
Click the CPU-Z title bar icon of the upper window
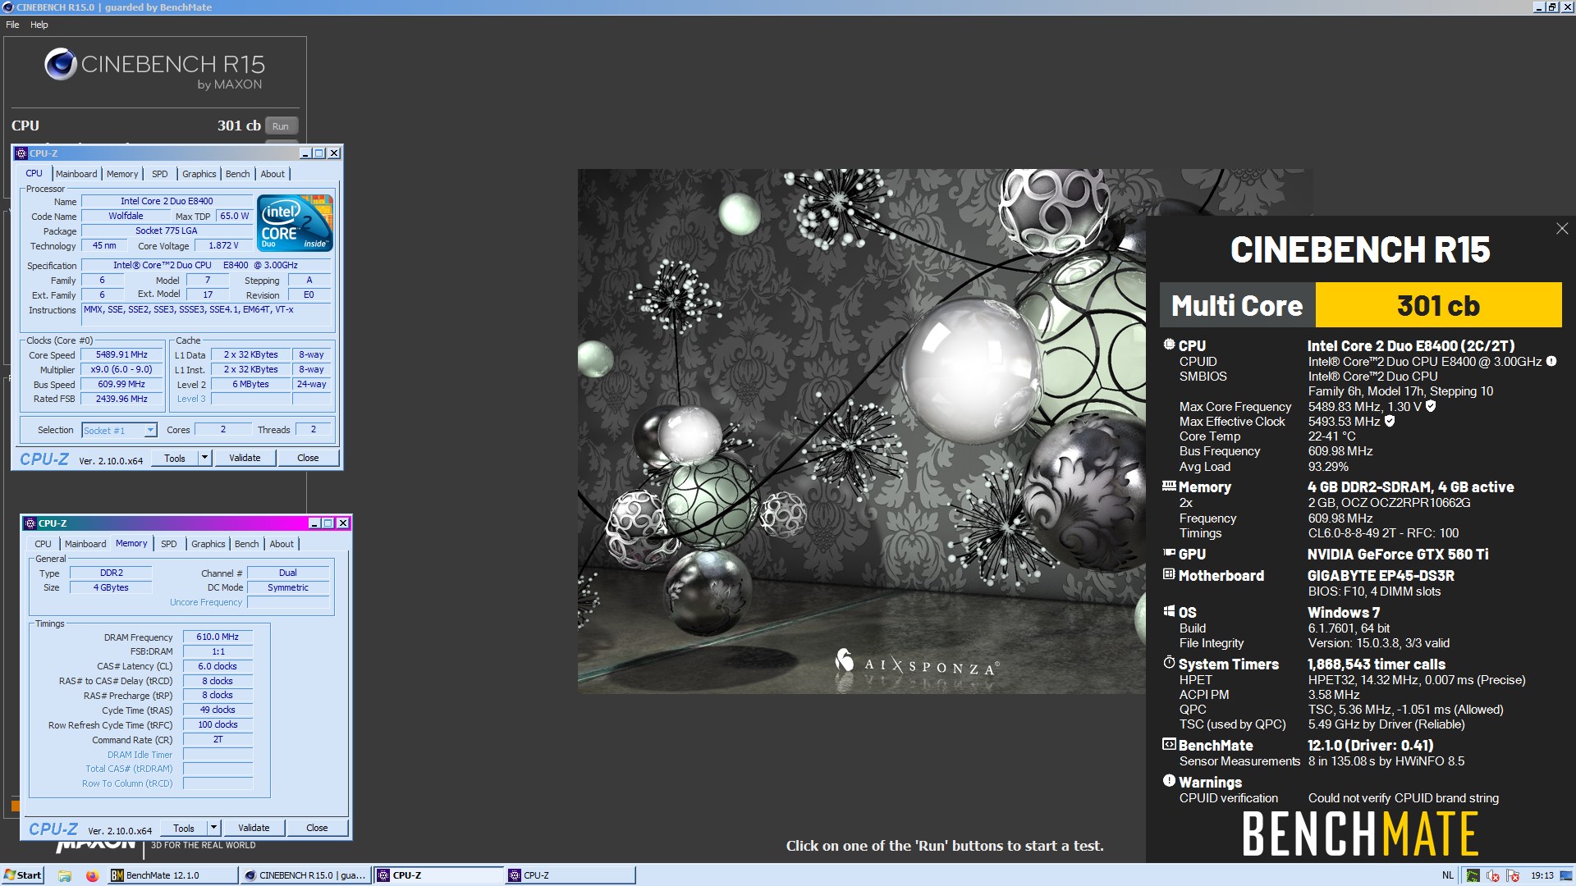click(21, 153)
